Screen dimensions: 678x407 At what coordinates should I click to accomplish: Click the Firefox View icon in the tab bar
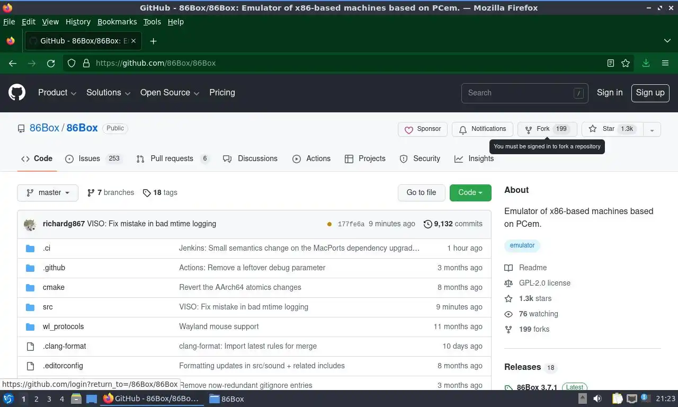pos(11,41)
